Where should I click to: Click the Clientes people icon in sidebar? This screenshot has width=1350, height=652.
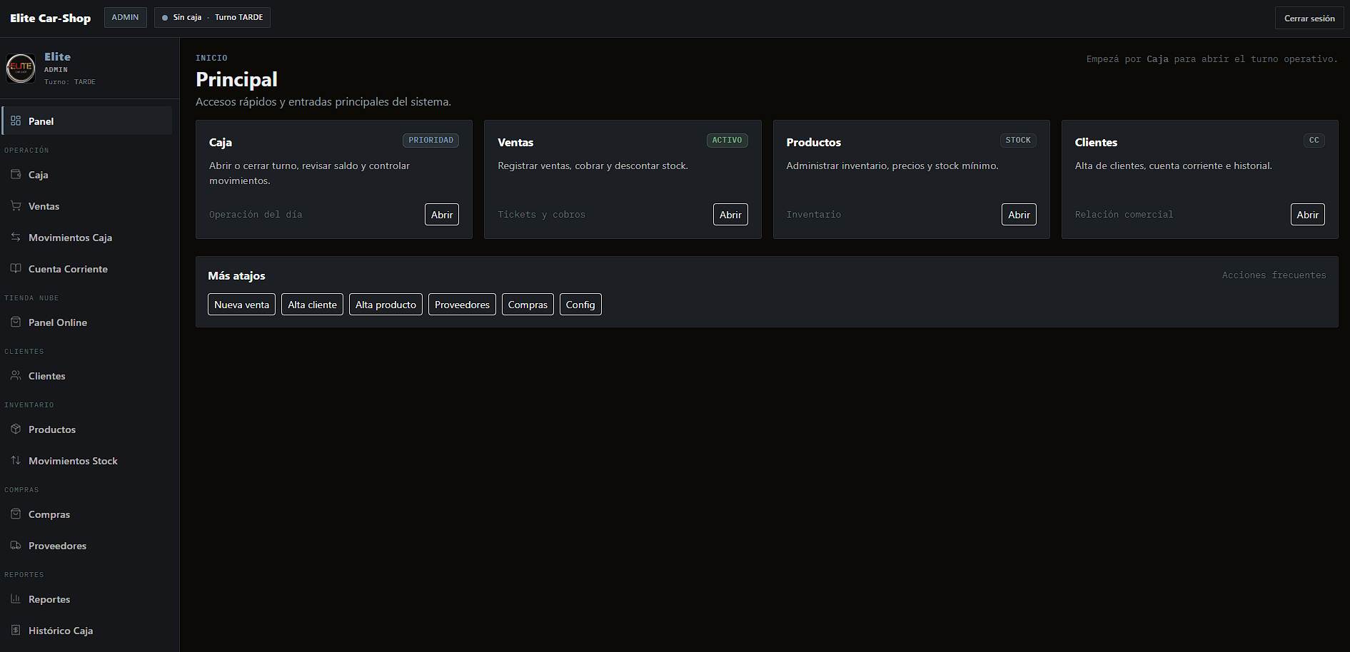[x=16, y=375]
